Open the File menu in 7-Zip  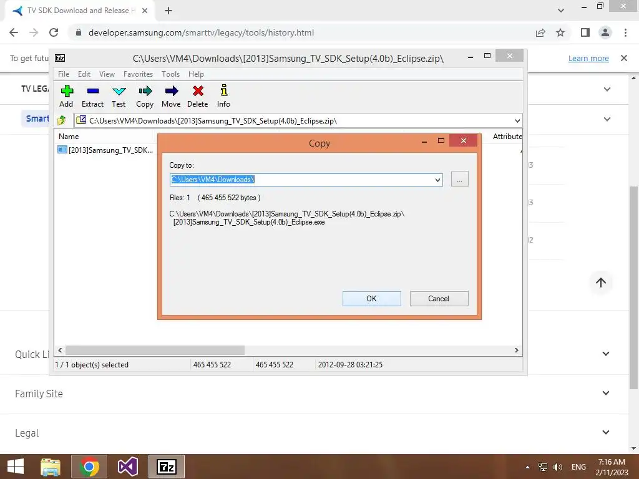pyautogui.click(x=64, y=74)
